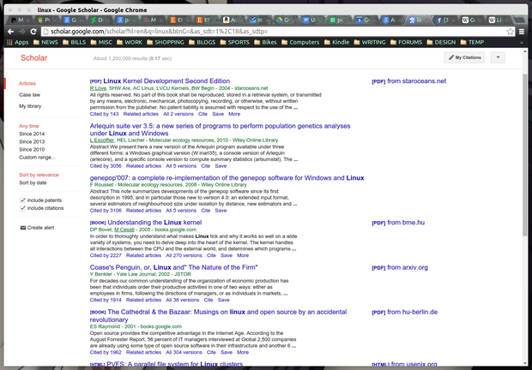Open the Chrome hamburger menu
Screen dimensions: 532x370
pyautogui.click(x=522, y=32)
